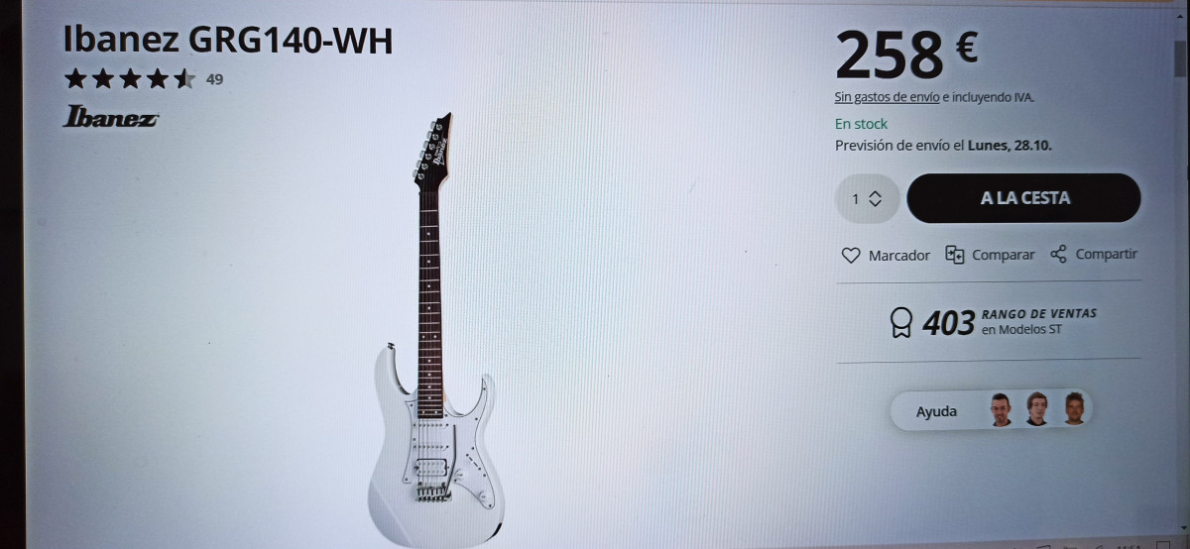Open the Ayuda help button

tap(991, 410)
